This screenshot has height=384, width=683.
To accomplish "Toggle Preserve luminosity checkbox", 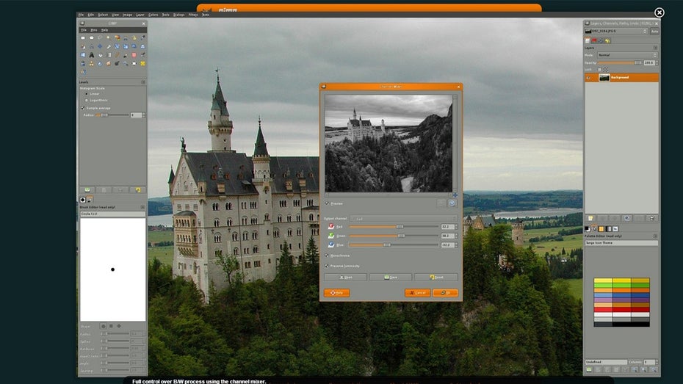I will tap(327, 266).
